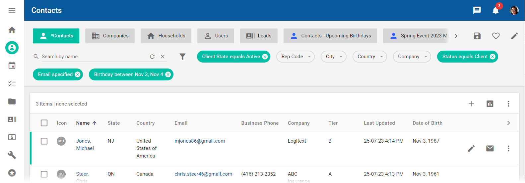Open the Country filter dropdown
Viewport: 525px width, 183px height.
click(369, 57)
